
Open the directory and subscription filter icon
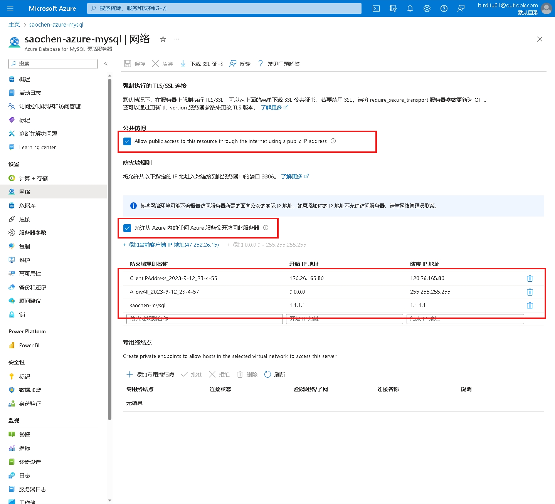click(x=393, y=8)
